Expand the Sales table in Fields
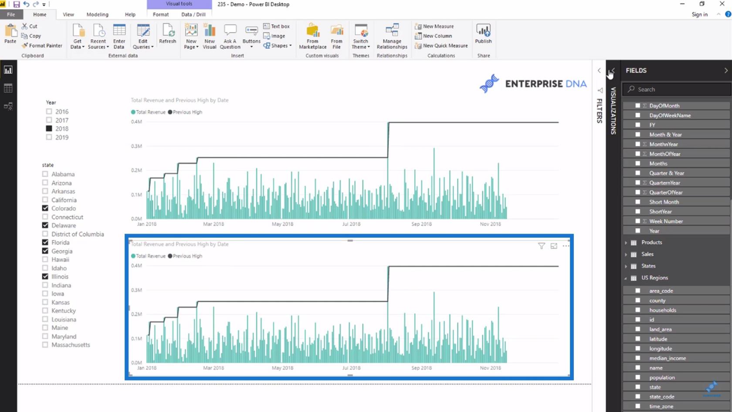 [626, 254]
